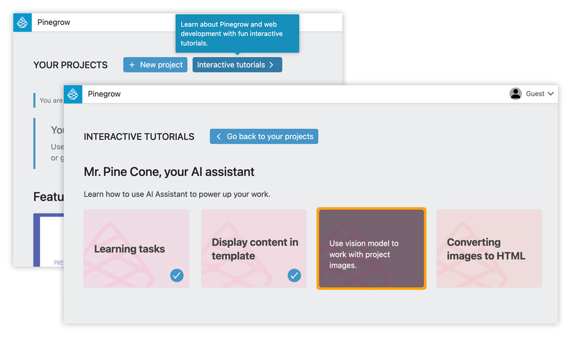Click the Guest user avatar icon
573x339 pixels.
coord(515,94)
